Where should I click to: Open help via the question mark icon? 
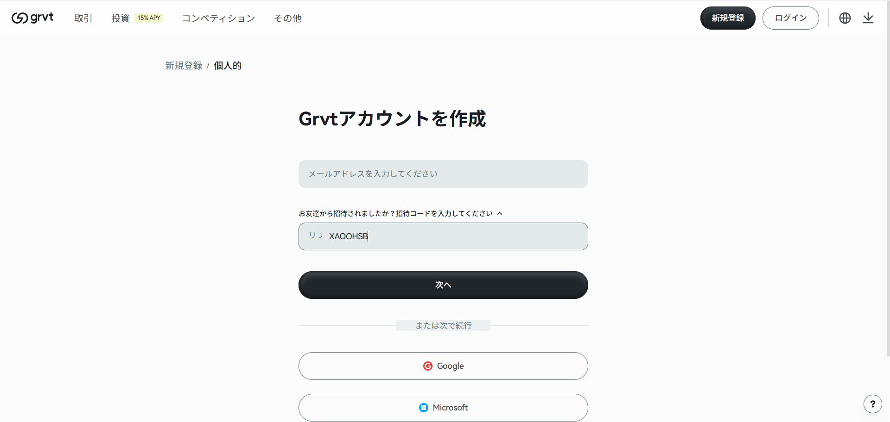tap(873, 403)
